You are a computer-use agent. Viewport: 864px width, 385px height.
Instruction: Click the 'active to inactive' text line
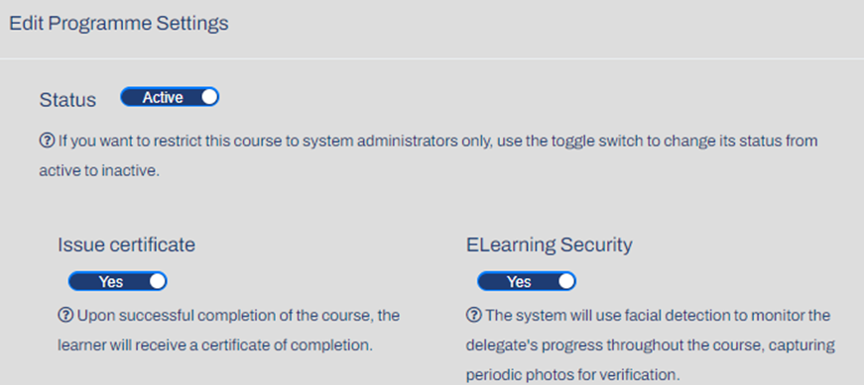click(99, 171)
